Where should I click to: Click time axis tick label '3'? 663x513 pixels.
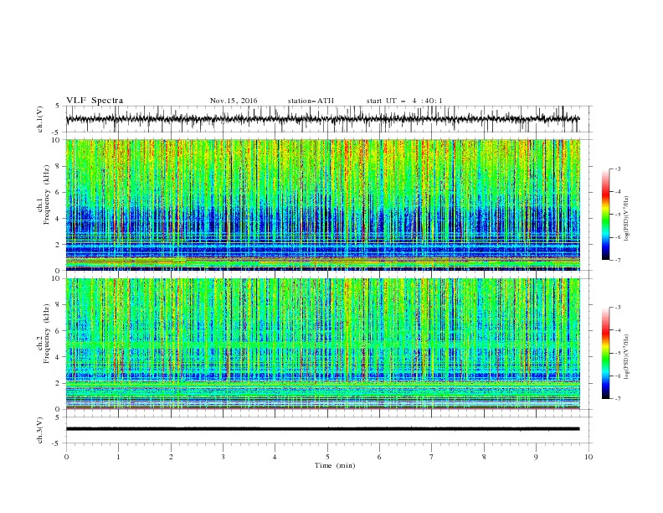point(223,457)
